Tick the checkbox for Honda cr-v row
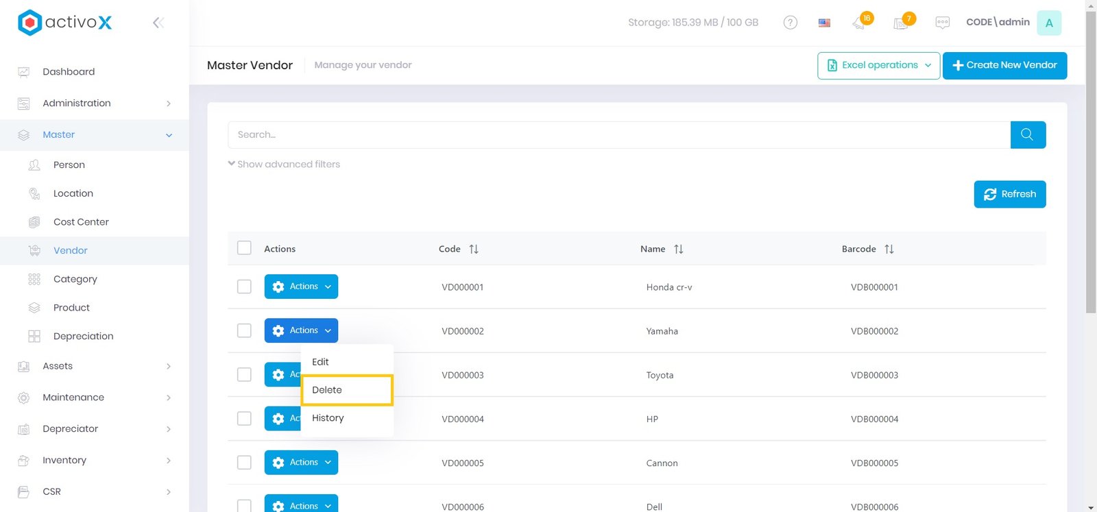This screenshot has height=512, width=1097. click(x=244, y=287)
